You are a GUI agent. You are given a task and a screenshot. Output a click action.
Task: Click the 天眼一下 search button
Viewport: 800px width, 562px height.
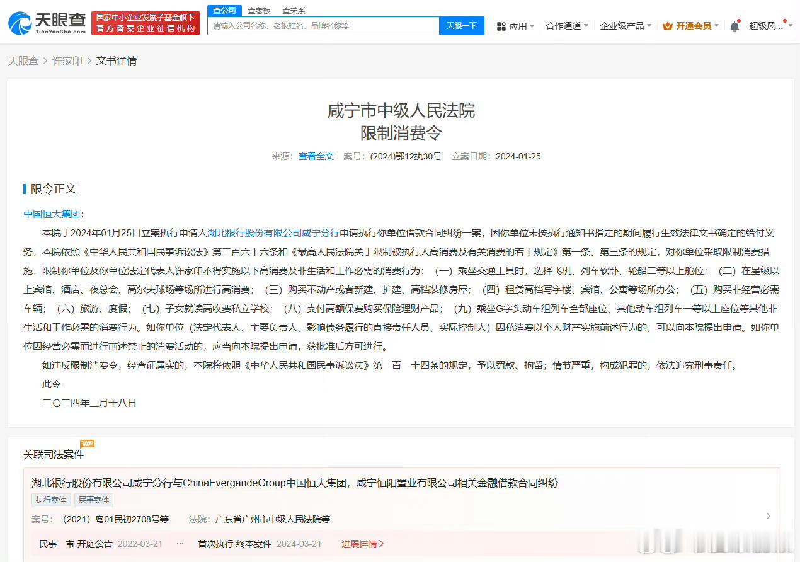(x=462, y=26)
